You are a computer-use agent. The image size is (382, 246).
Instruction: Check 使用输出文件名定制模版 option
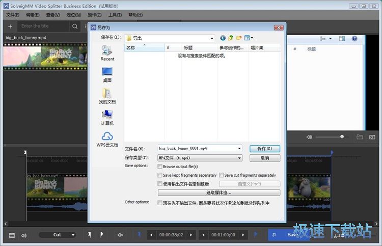[x=160, y=184]
